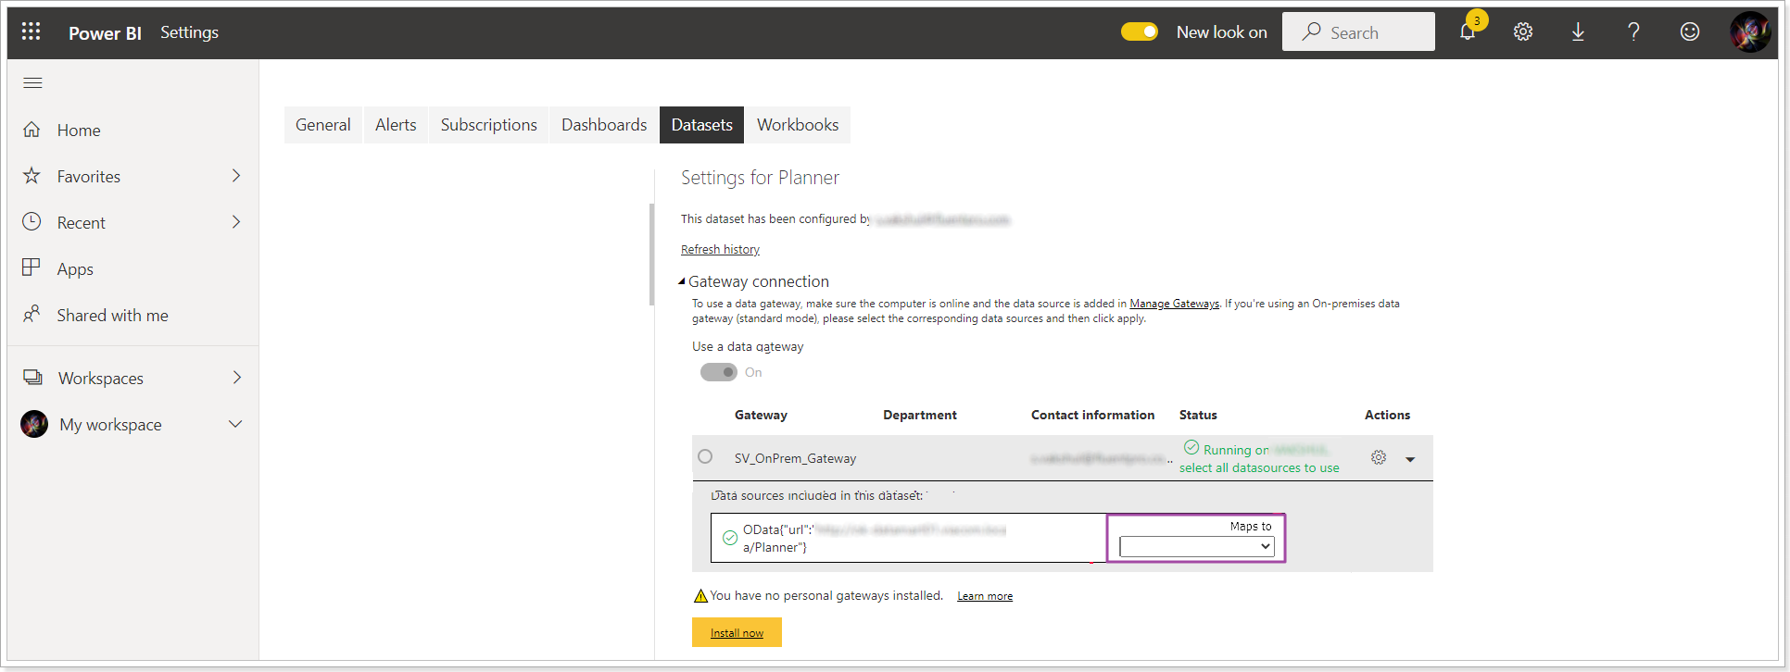Click the Search input box
The image size is (1790, 672).
click(1358, 31)
